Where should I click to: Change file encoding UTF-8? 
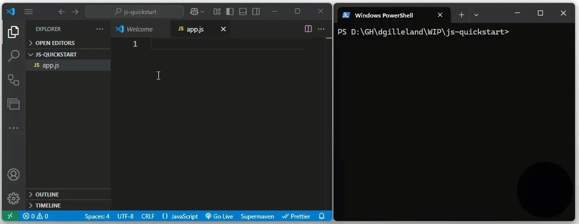tap(125, 216)
